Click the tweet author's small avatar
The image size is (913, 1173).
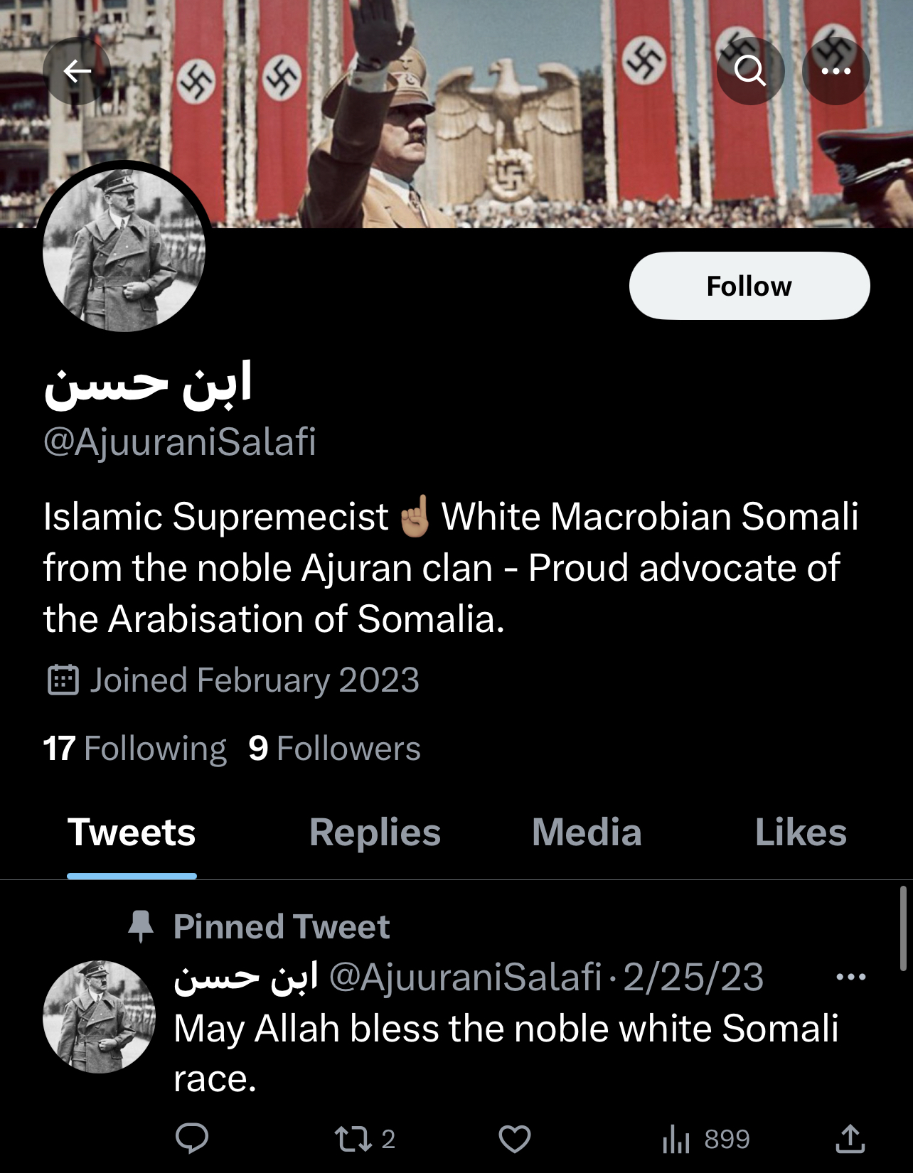tap(99, 1017)
